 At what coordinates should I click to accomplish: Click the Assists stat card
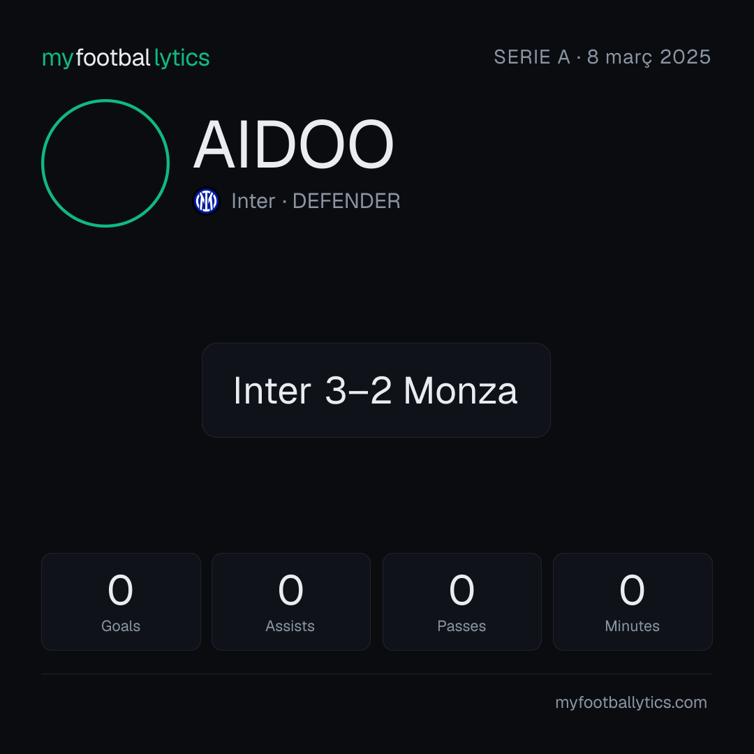(x=291, y=602)
